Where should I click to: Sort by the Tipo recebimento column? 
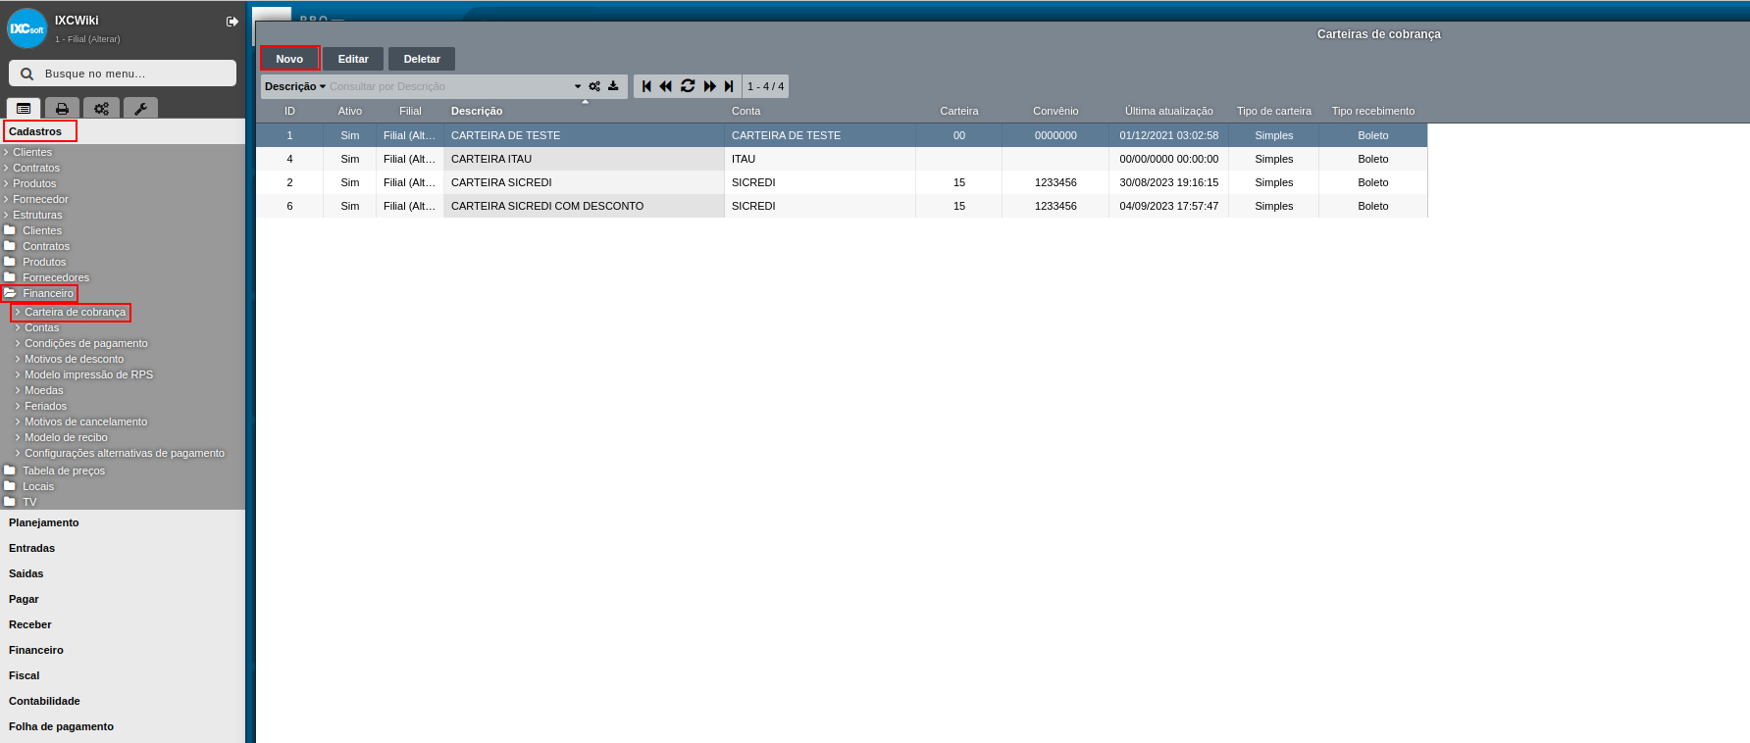(x=1372, y=111)
